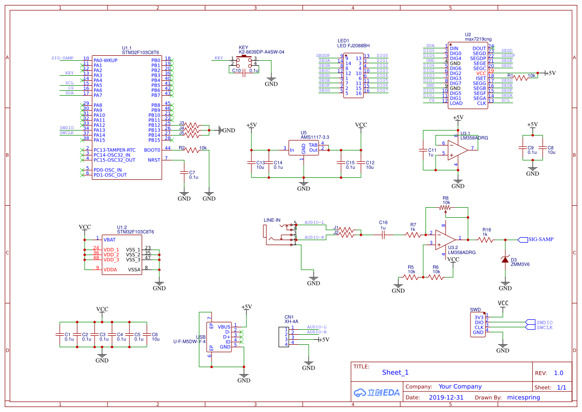Click the U2 max7219cng chip body
Viewport: 582px width, 412px height.
(468, 76)
